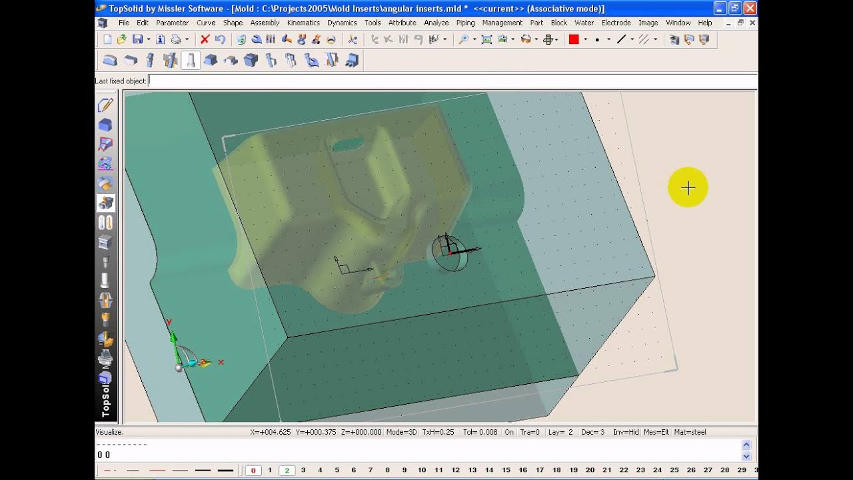The width and height of the screenshot is (853, 480).
Task: Click the recycle bin icon in toolbar
Action: pos(241,39)
